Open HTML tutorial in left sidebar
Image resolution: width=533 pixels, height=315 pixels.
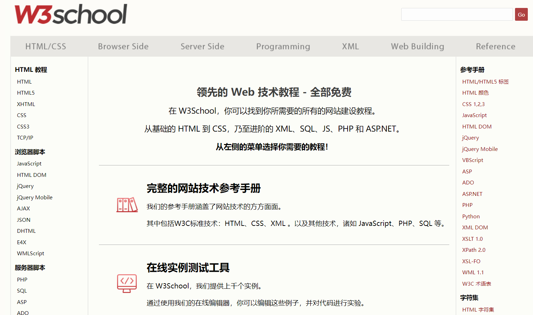pyautogui.click(x=24, y=82)
